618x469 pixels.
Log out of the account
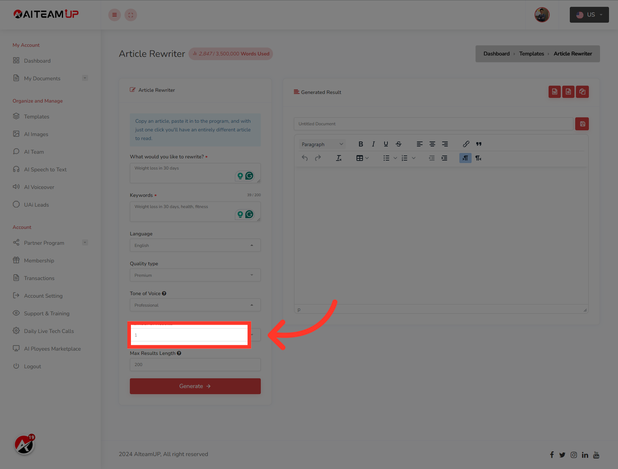32,366
